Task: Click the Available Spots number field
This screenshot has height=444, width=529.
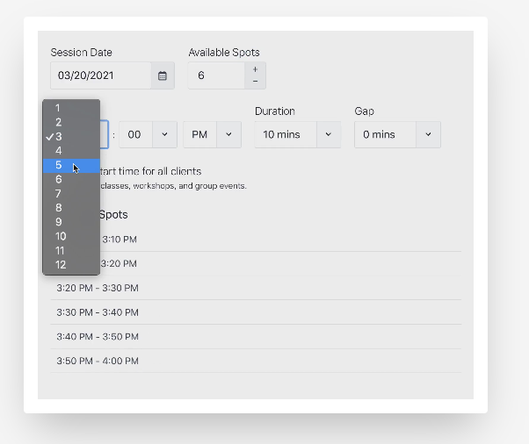Action: (215, 76)
